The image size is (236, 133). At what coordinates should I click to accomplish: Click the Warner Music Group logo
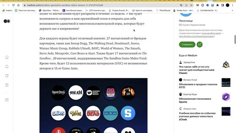coord(93,92)
